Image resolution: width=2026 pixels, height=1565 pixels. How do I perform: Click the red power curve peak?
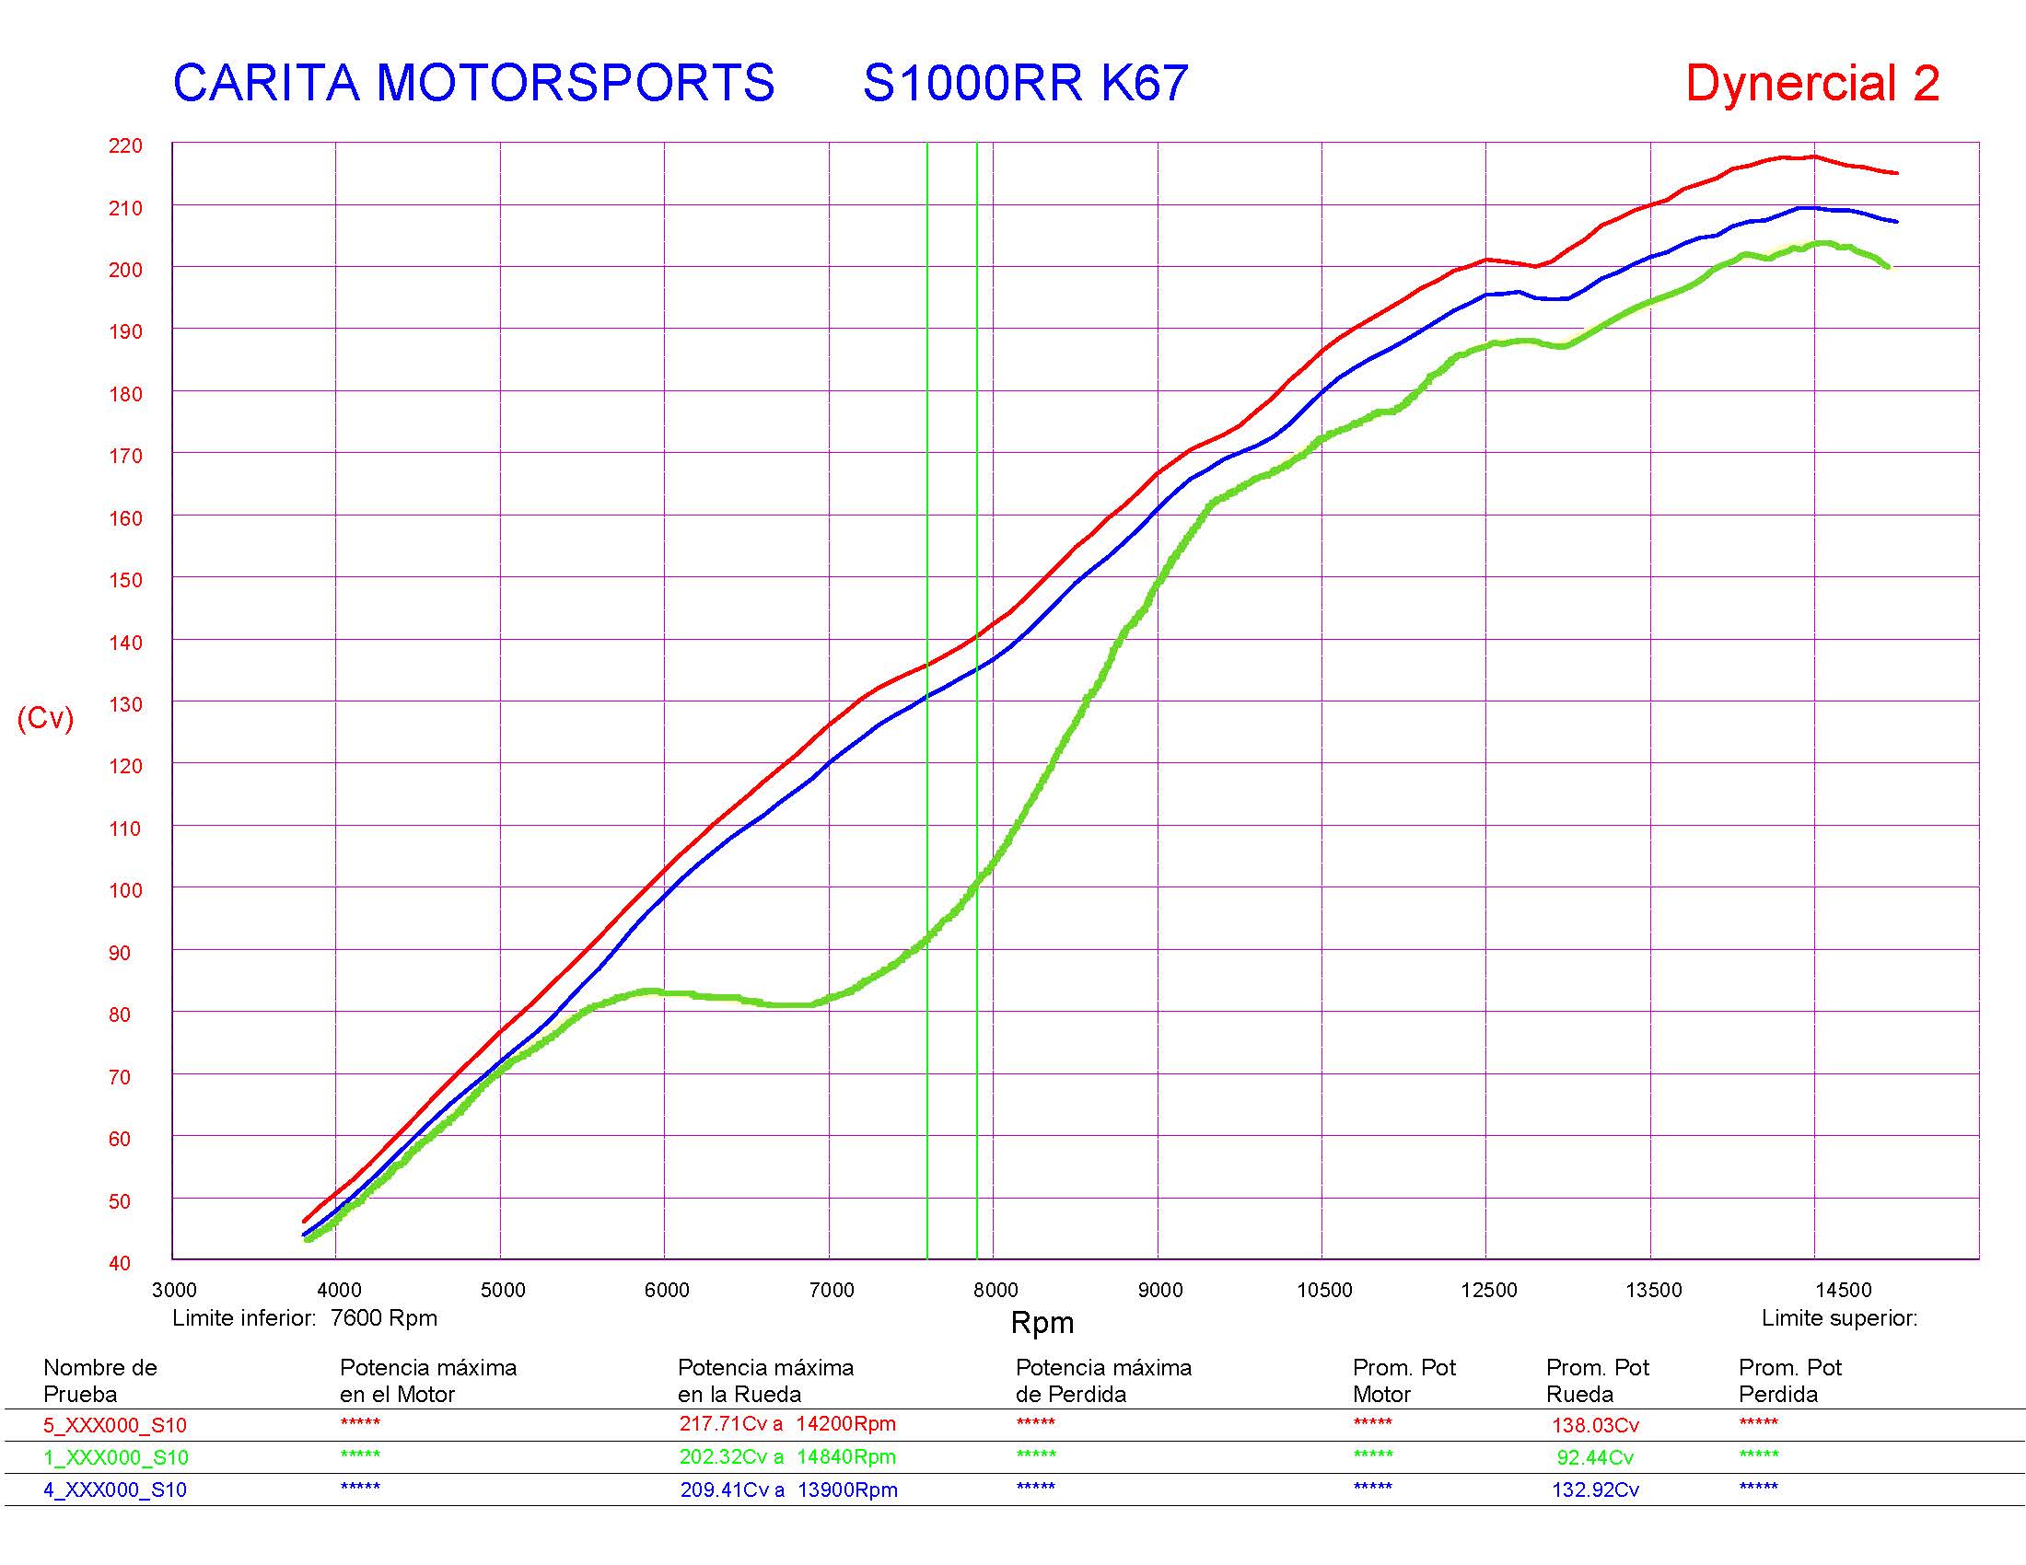(1813, 156)
